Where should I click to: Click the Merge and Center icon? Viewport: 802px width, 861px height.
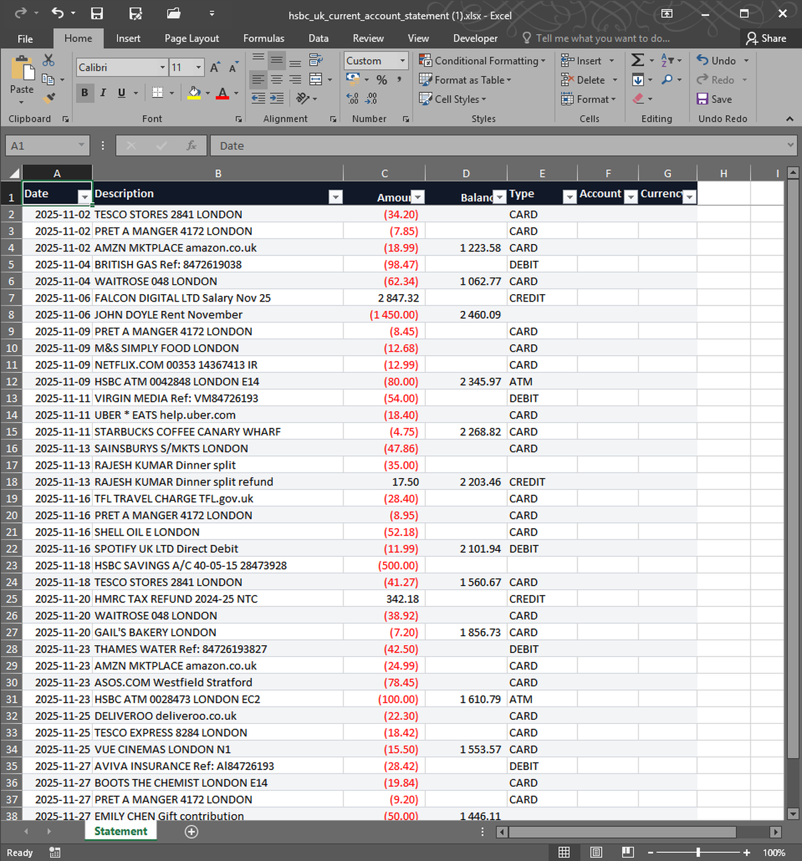click(316, 80)
